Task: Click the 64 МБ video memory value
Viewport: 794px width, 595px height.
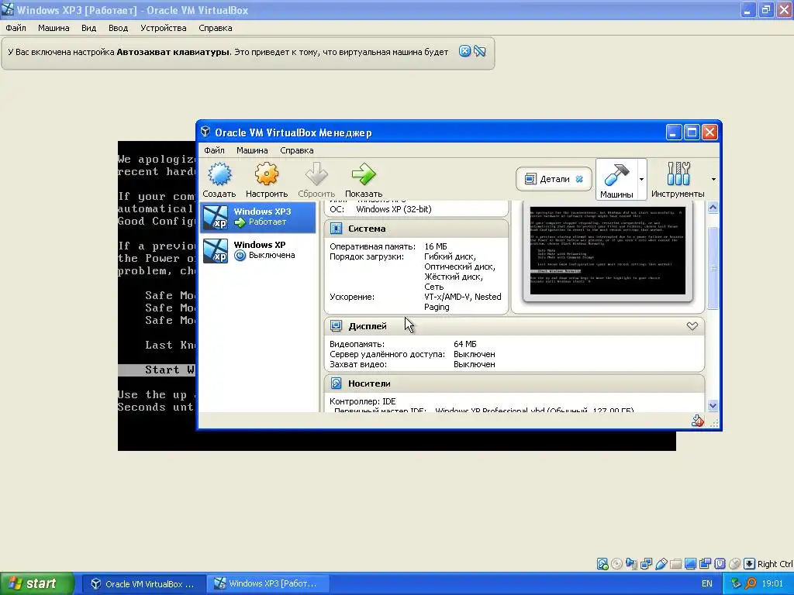Action: pyautogui.click(x=465, y=344)
